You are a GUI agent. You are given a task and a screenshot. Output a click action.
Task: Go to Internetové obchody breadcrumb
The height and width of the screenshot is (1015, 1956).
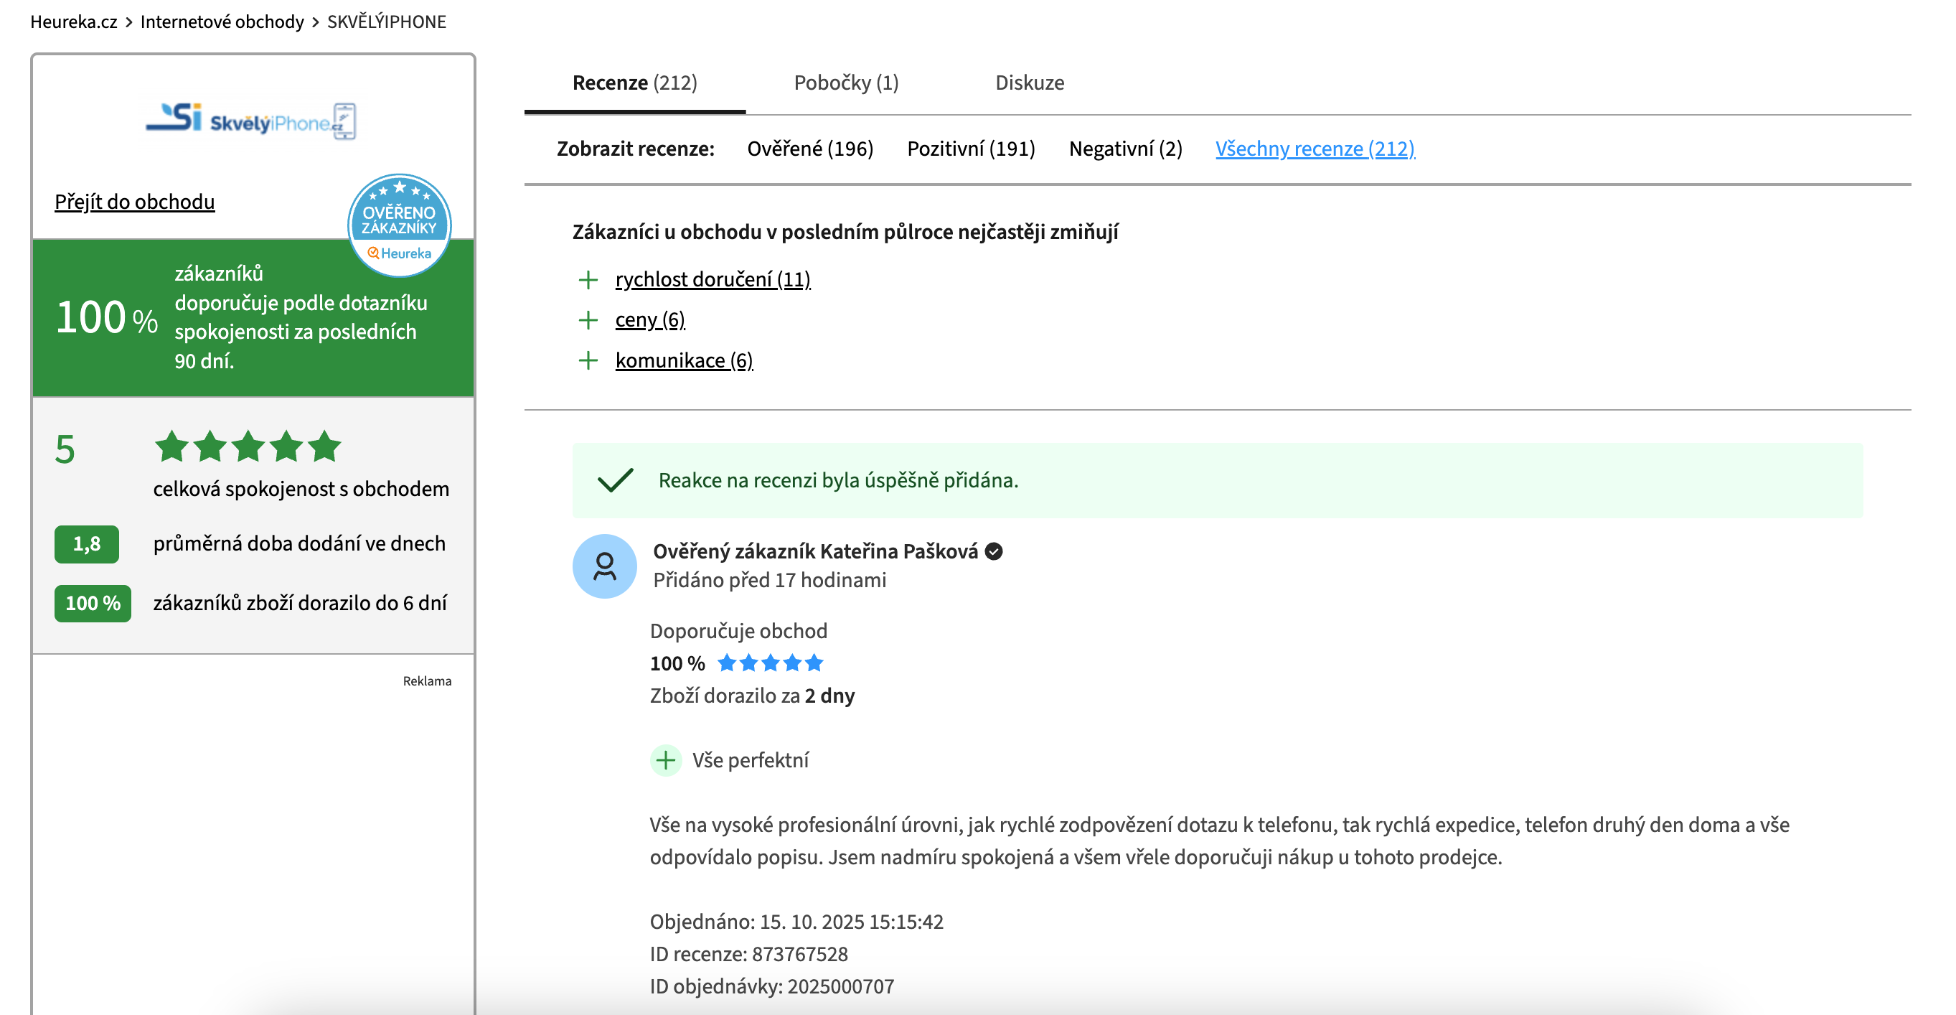coord(222,22)
